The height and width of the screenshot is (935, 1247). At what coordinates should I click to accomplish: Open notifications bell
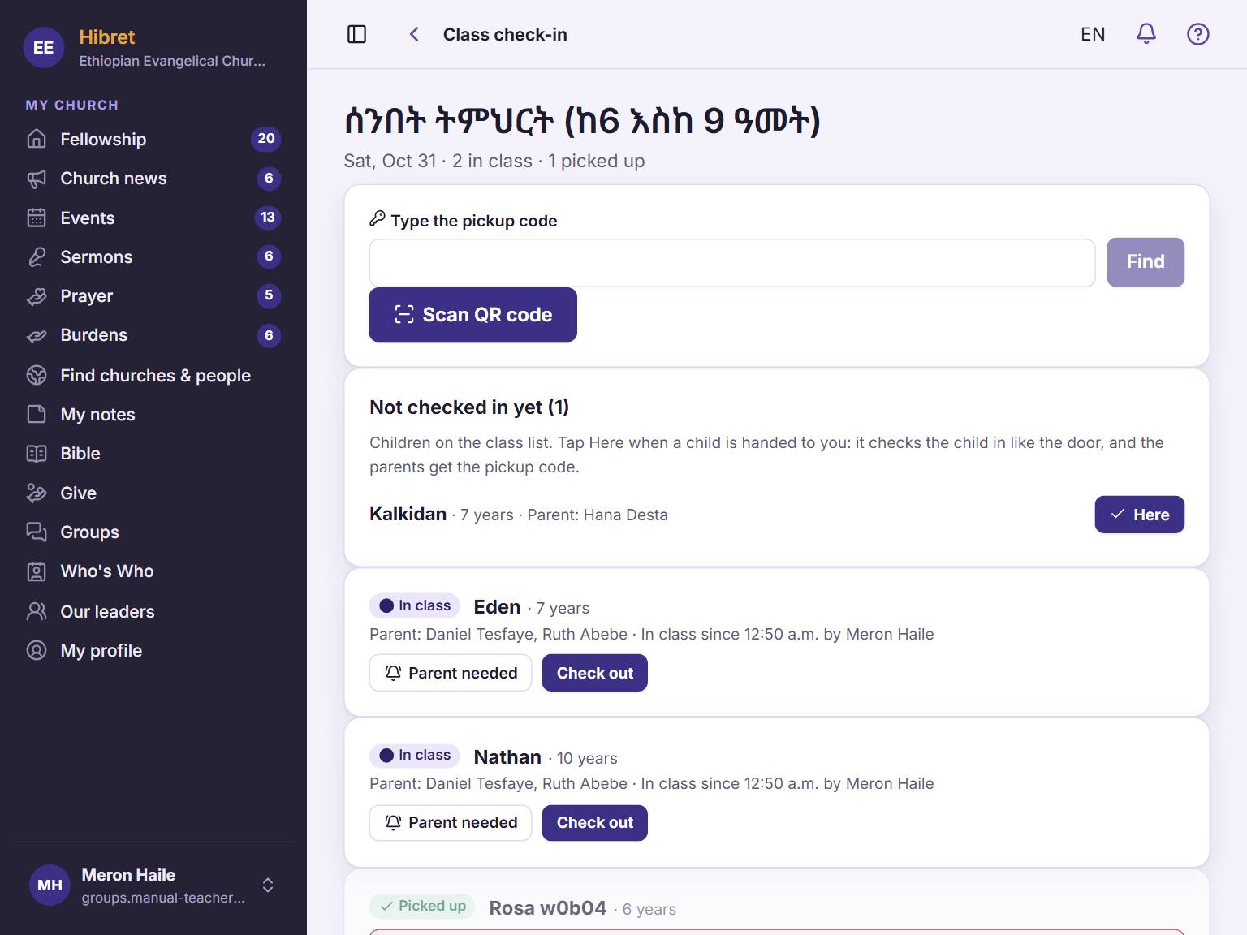(x=1146, y=34)
